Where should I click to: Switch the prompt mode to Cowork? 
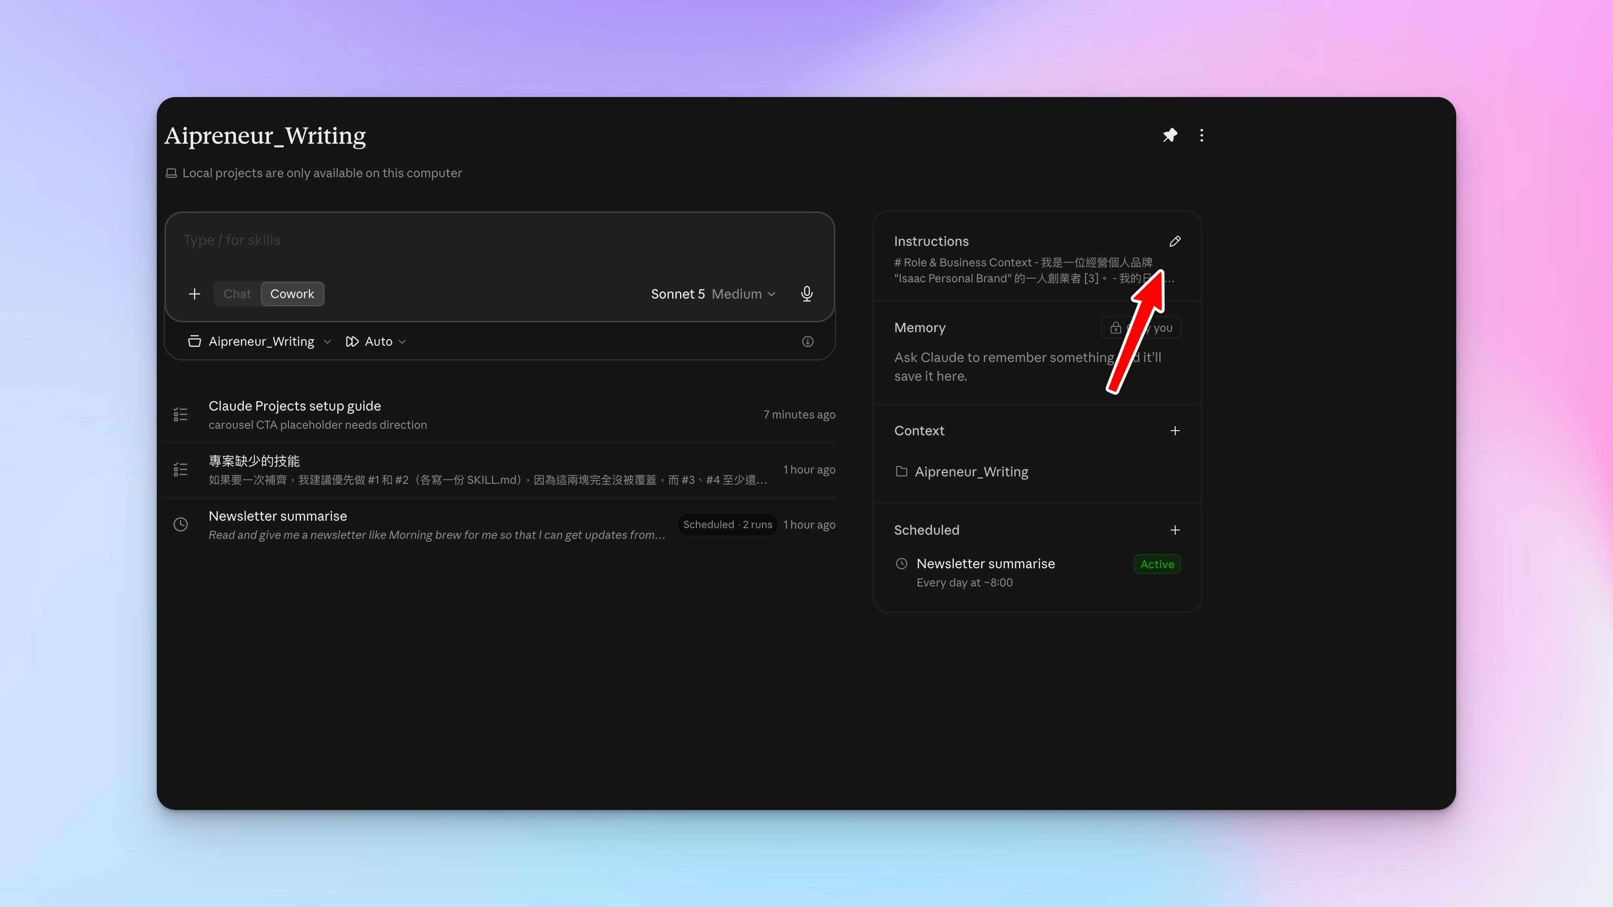click(x=293, y=293)
